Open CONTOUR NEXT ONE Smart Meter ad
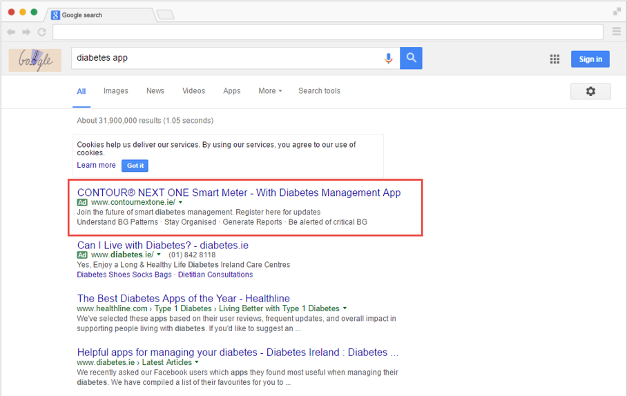The height and width of the screenshot is (396, 627). [x=239, y=192]
